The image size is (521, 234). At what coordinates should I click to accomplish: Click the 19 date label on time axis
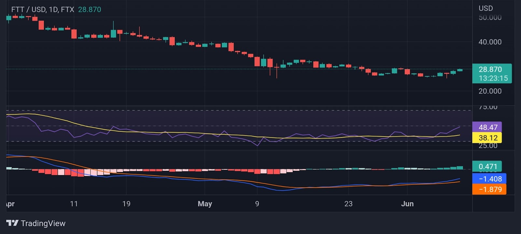point(126,204)
